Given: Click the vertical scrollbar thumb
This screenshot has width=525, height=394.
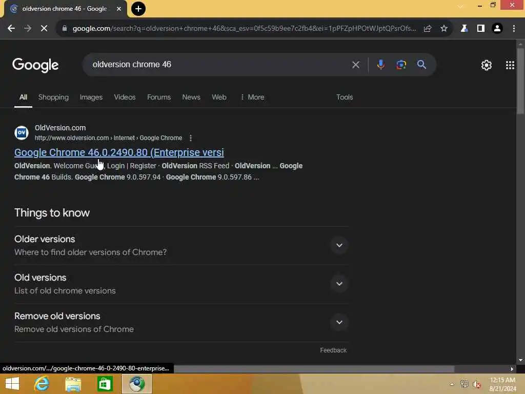Looking at the screenshot, I should click(x=520, y=81).
